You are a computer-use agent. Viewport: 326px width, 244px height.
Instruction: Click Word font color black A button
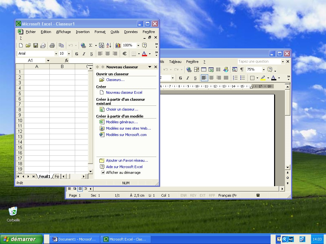[274, 78]
